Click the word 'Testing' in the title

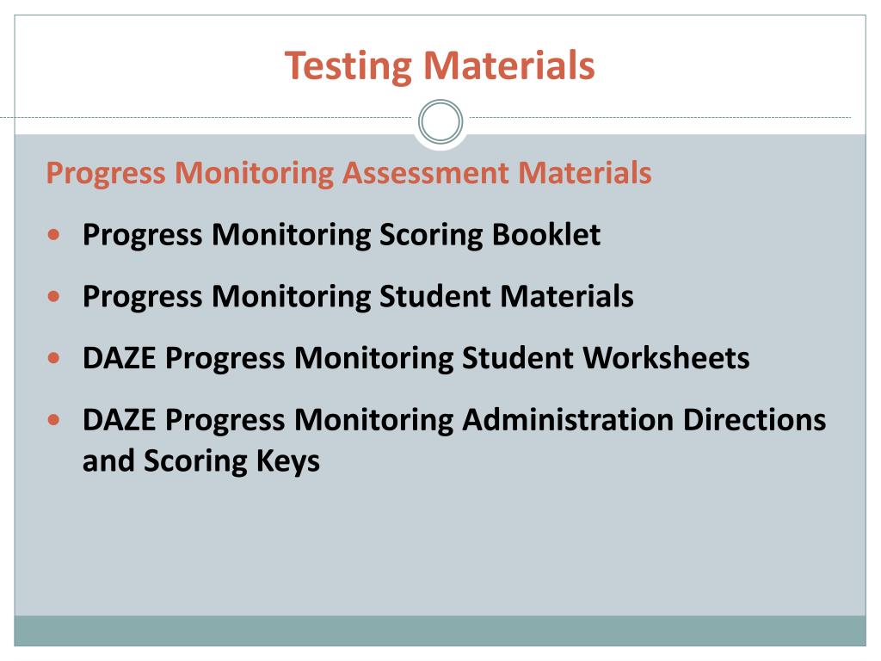pyautogui.click(x=348, y=67)
